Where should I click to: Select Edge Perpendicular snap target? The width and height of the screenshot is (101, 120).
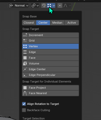tap(51, 75)
